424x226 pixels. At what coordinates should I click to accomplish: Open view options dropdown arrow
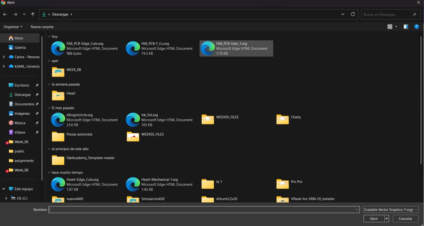396,27
